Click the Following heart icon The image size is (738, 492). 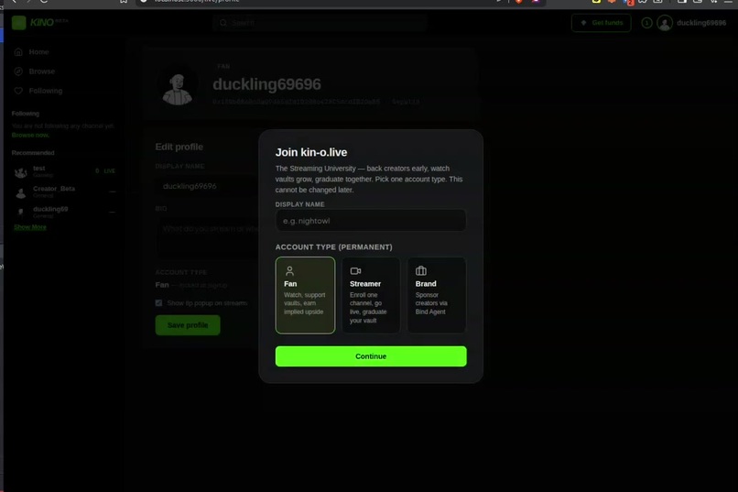18,91
